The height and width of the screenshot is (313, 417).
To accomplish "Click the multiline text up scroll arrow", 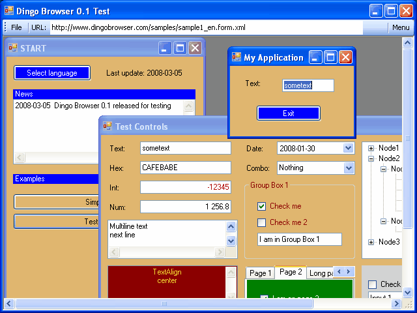I will click(x=231, y=227).
